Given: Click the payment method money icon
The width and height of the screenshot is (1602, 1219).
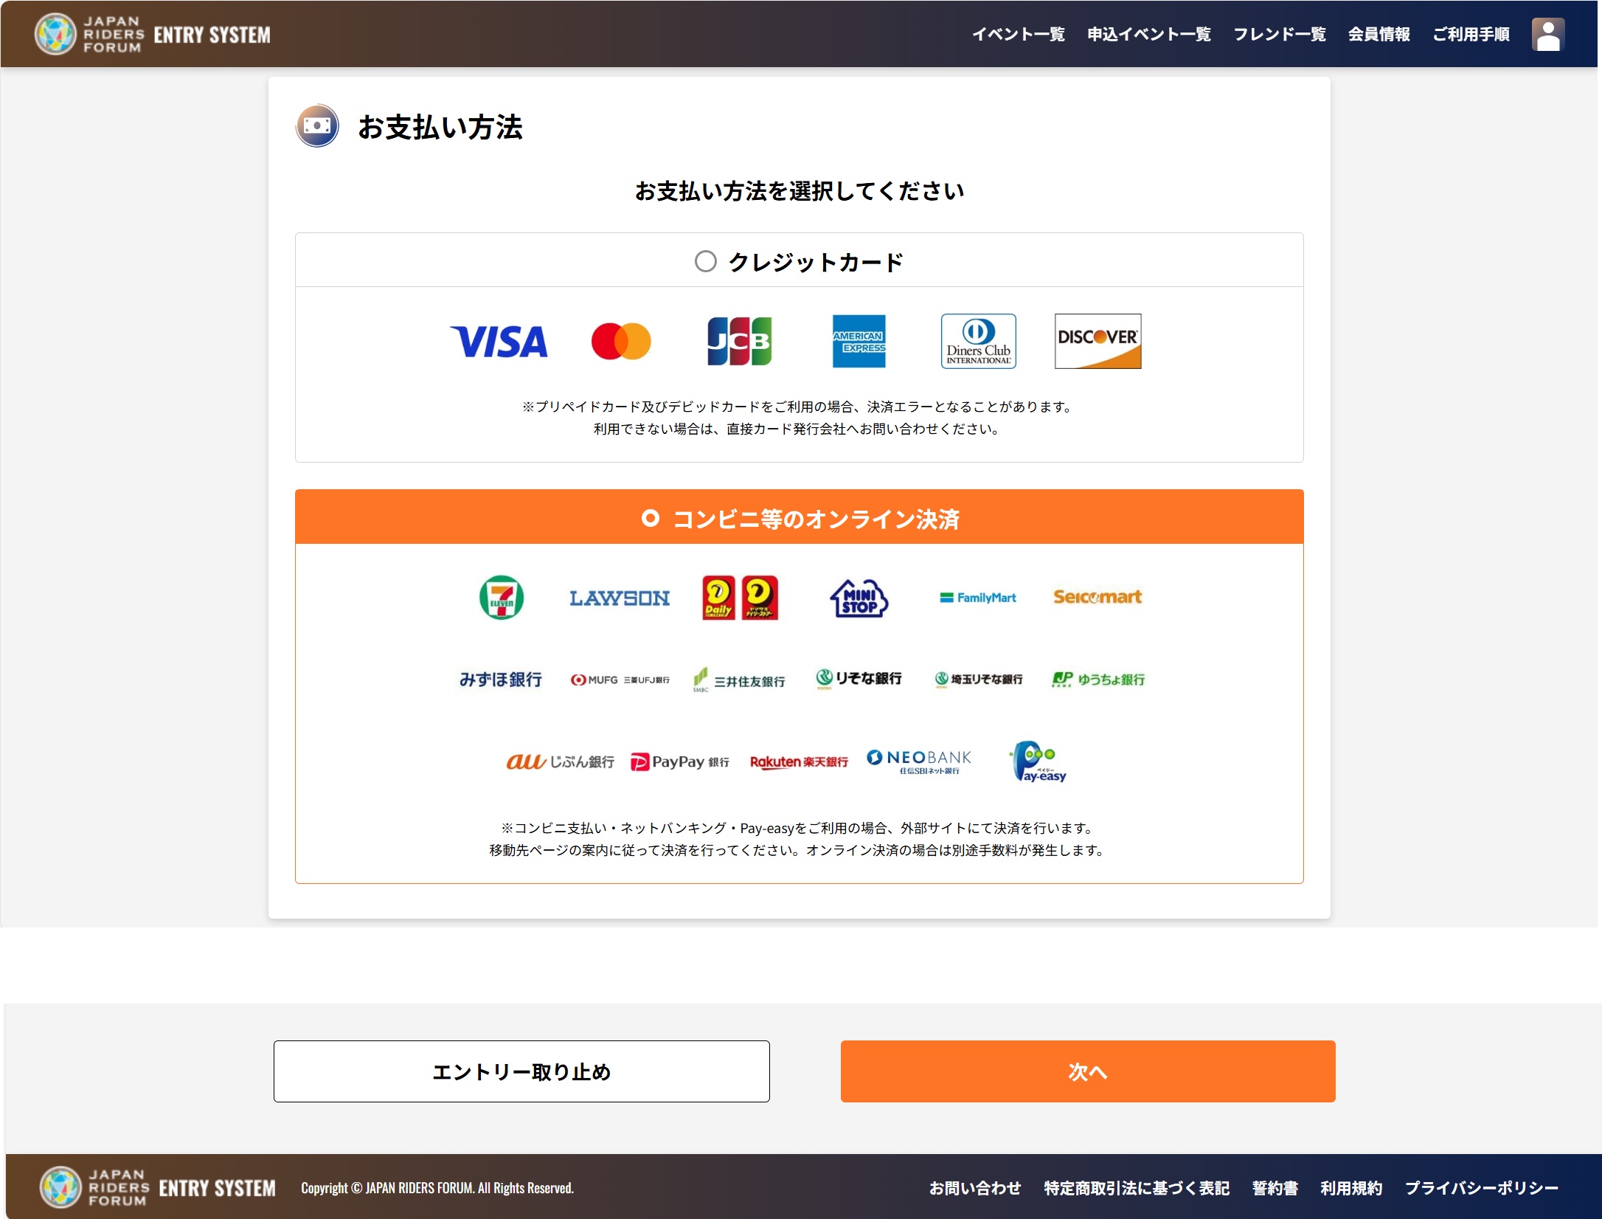Looking at the screenshot, I should [317, 126].
